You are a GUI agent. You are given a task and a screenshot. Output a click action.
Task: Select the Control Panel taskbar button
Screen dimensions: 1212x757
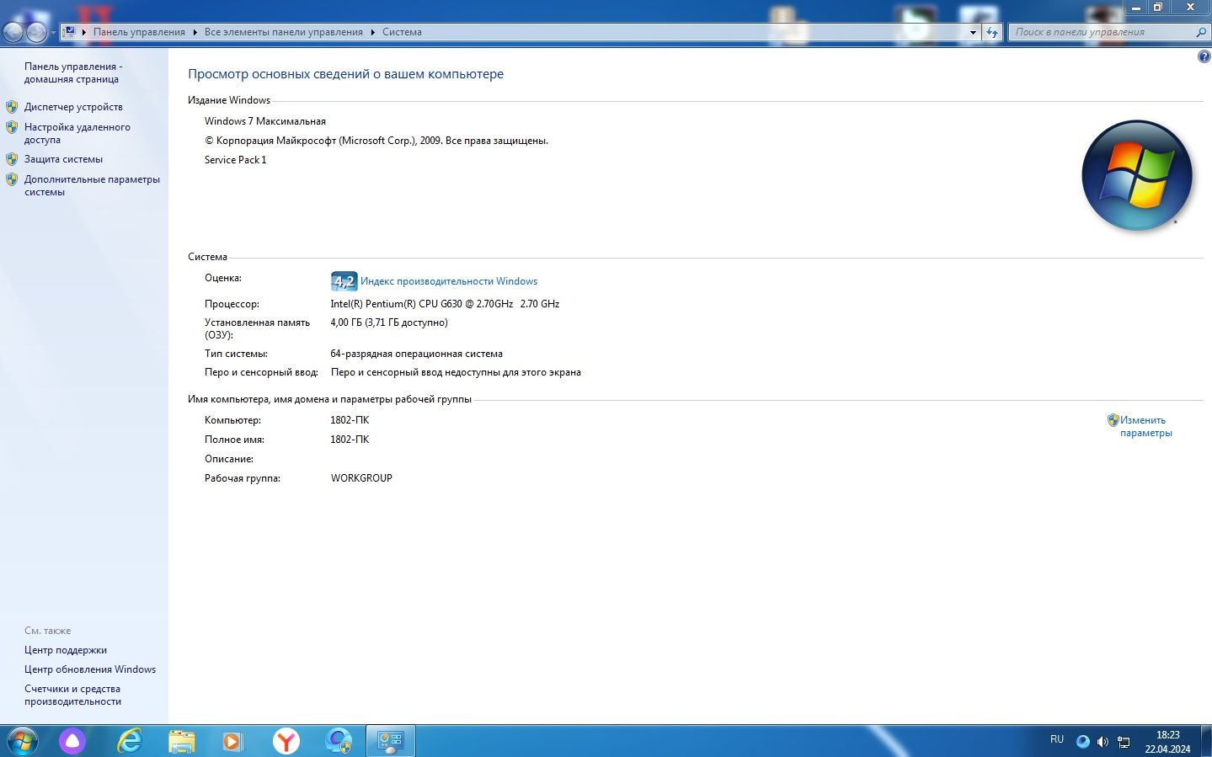[391, 742]
